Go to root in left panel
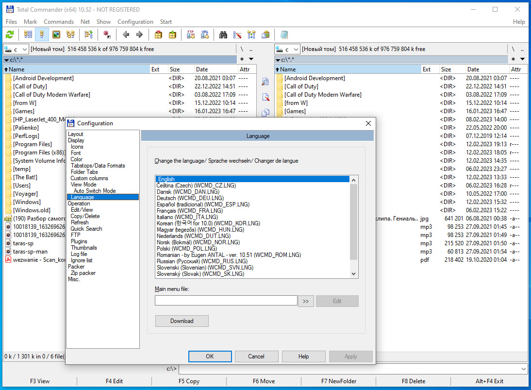Image resolution: width=531 pixels, height=390 pixels. click(242, 49)
